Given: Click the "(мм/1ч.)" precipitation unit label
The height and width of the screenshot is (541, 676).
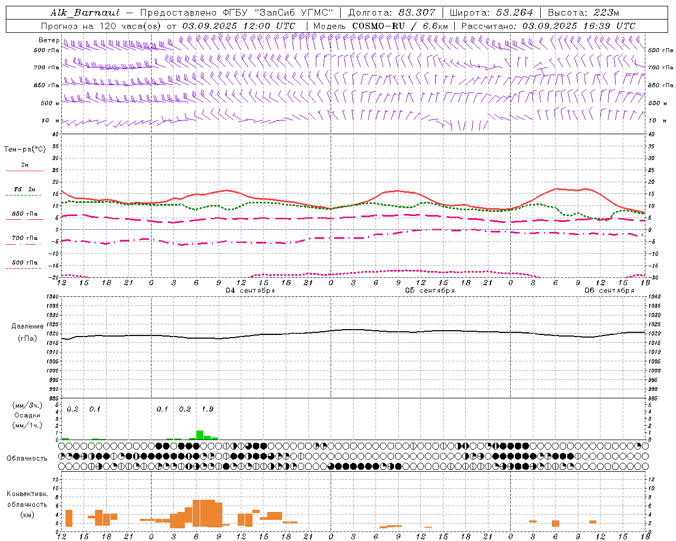Looking at the screenshot, I should point(27,425).
